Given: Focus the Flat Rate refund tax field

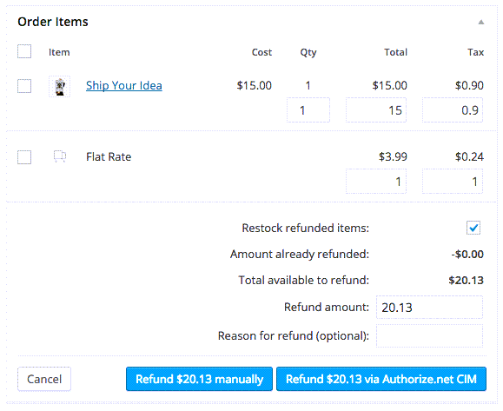Looking at the screenshot, I should [453, 182].
